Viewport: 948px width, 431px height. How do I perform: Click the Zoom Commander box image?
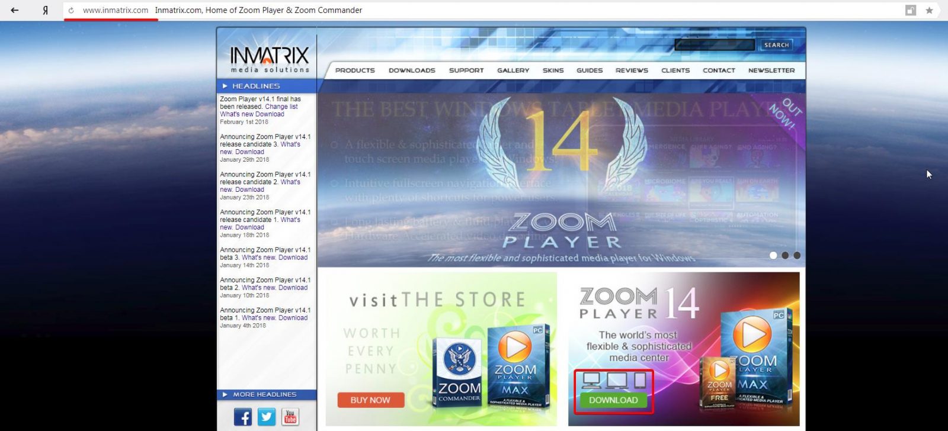click(457, 373)
